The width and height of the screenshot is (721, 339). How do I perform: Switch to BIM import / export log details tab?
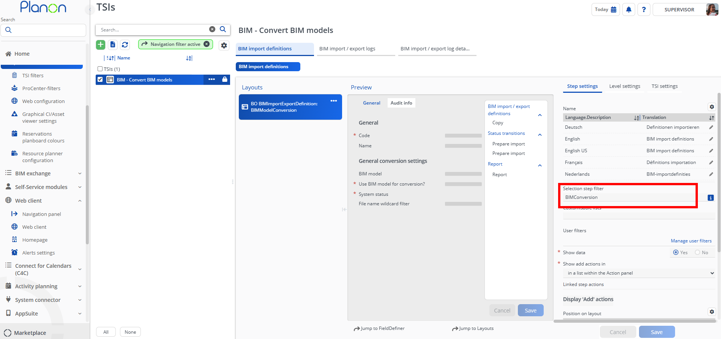click(437, 49)
